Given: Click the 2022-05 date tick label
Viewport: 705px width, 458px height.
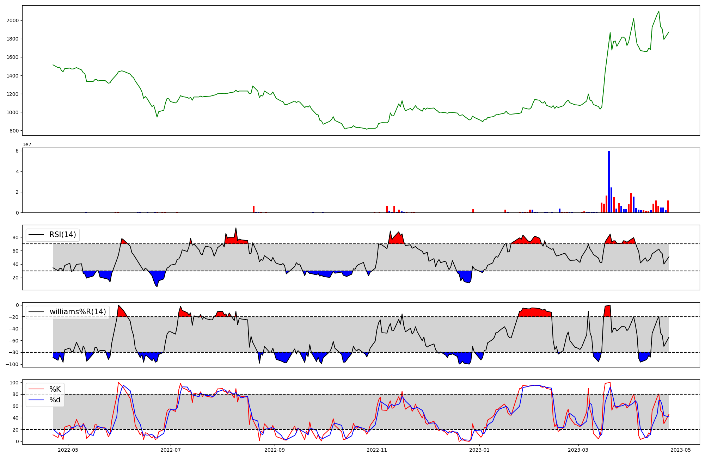Looking at the screenshot, I should click(68, 450).
